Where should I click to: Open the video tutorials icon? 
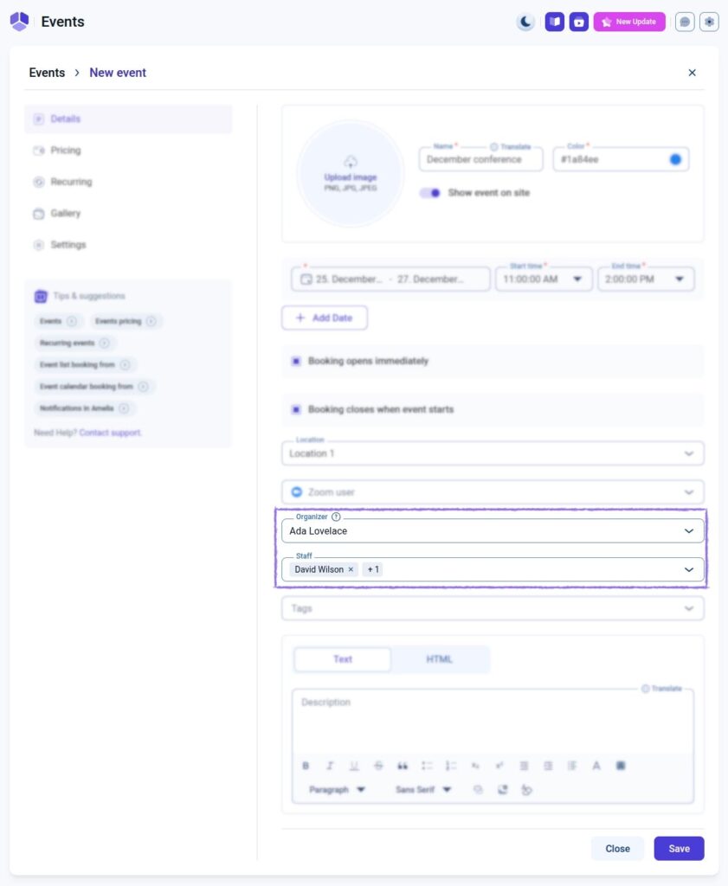579,22
